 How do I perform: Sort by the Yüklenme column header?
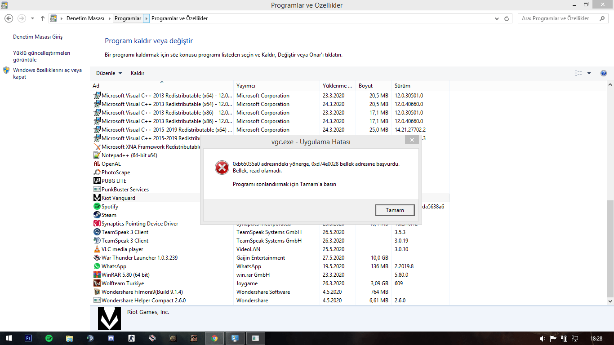(338, 86)
